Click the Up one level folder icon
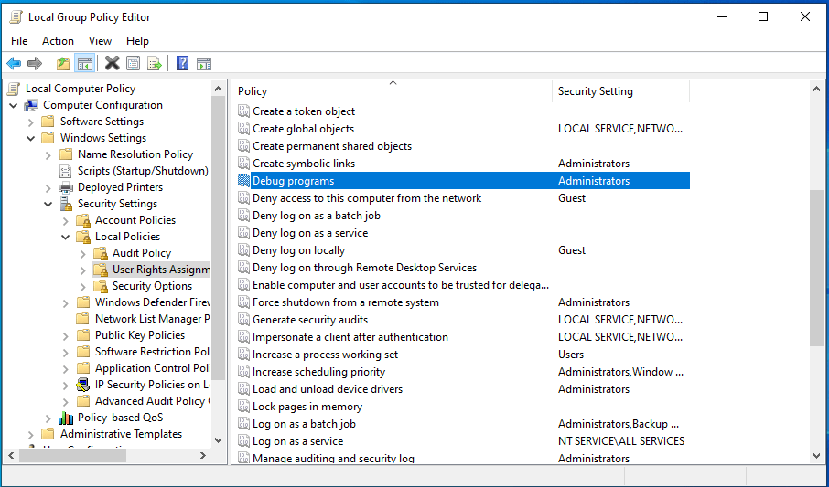 click(x=62, y=63)
